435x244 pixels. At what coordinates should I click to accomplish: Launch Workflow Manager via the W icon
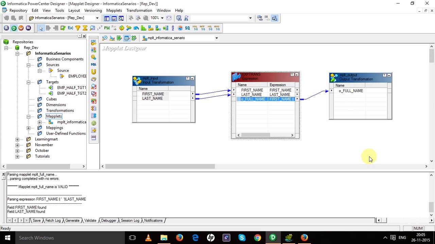click(21, 28)
